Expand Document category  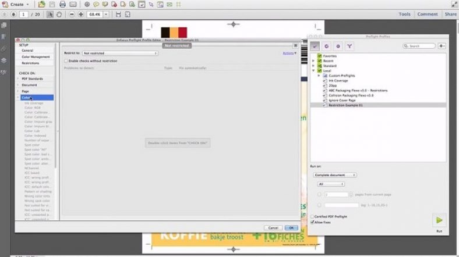click(x=18, y=85)
